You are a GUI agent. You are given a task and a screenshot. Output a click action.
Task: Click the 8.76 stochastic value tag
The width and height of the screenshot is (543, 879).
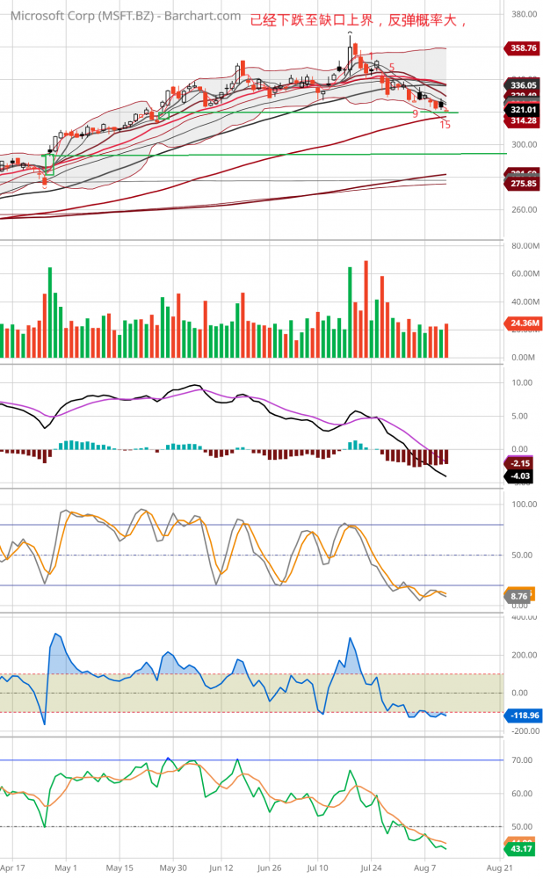[x=519, y=596]
